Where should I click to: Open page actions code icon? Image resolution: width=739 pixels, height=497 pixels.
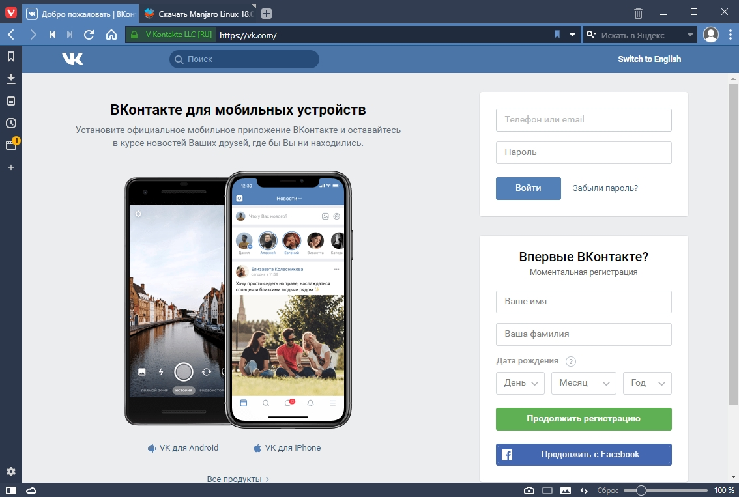pyautogui.click(x=584, y=490)
